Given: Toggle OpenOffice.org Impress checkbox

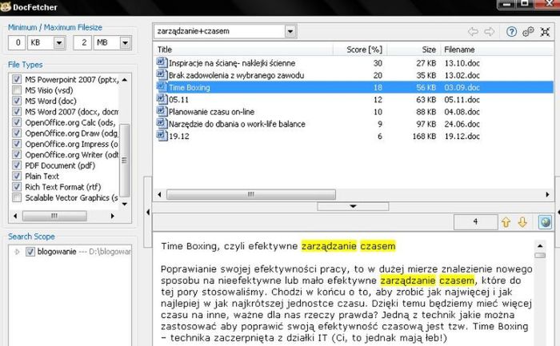Looking at the screenshot, I should pos(17,144).
